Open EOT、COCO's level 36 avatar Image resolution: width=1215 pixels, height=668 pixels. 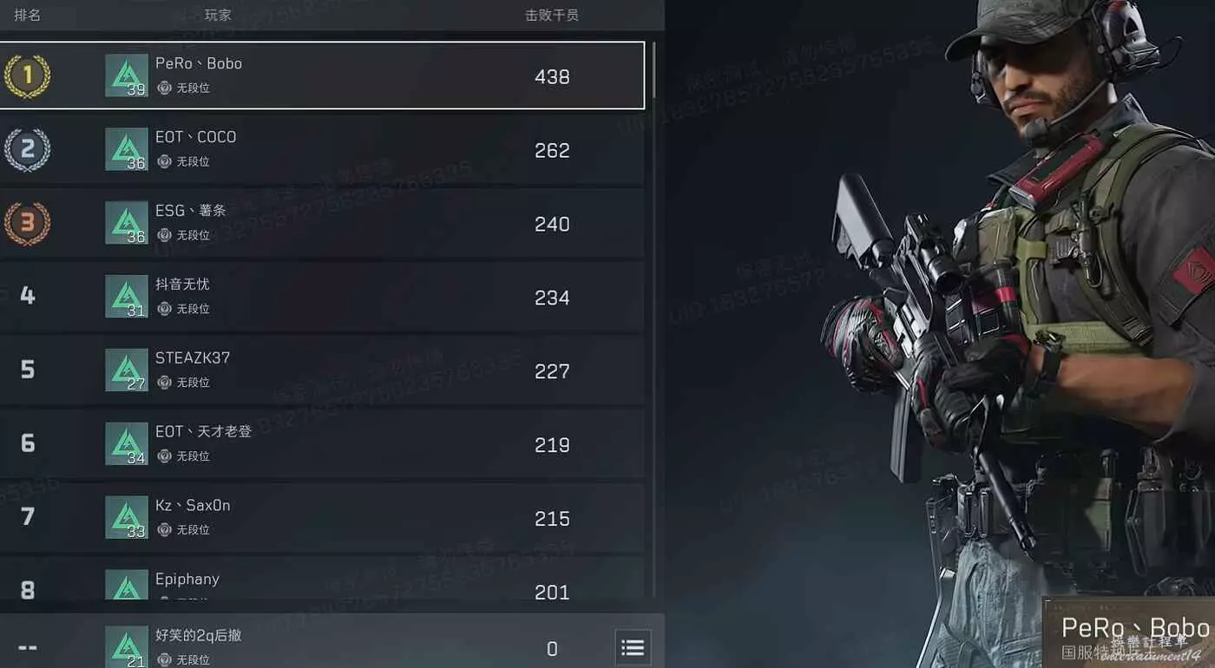(127, 149)
